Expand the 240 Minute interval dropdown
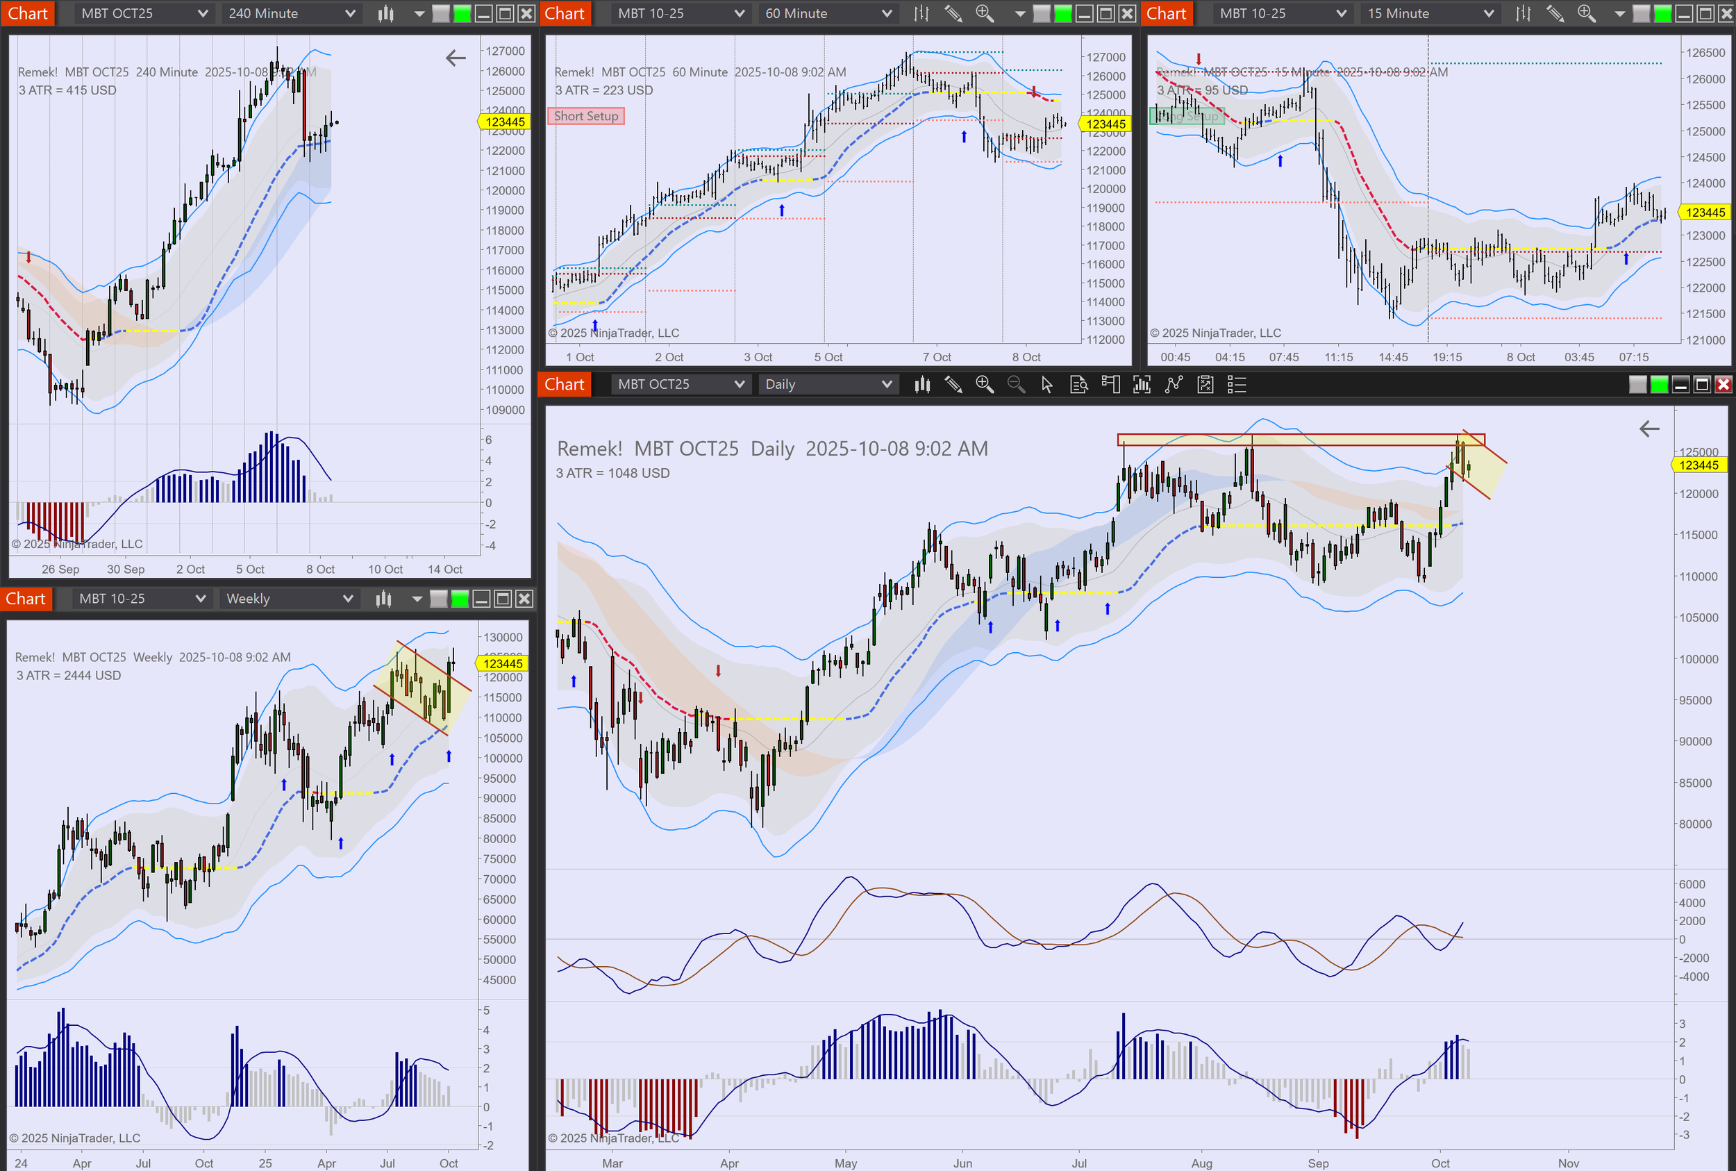 pos(291,13)
